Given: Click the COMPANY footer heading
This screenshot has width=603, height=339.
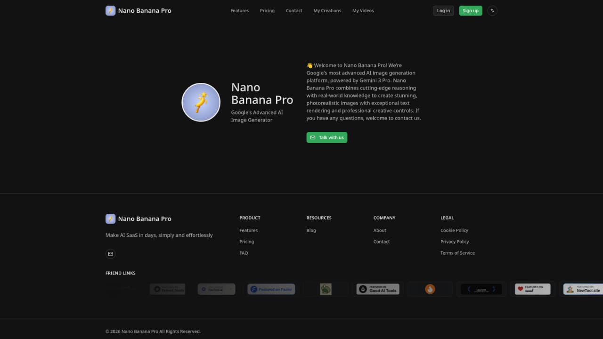Looking at the screenshot, I should 384,218.
